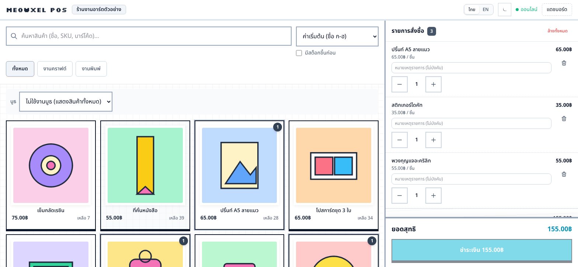
Task: Select the งานพิมพ์ category tab
Action: point(91,69)
